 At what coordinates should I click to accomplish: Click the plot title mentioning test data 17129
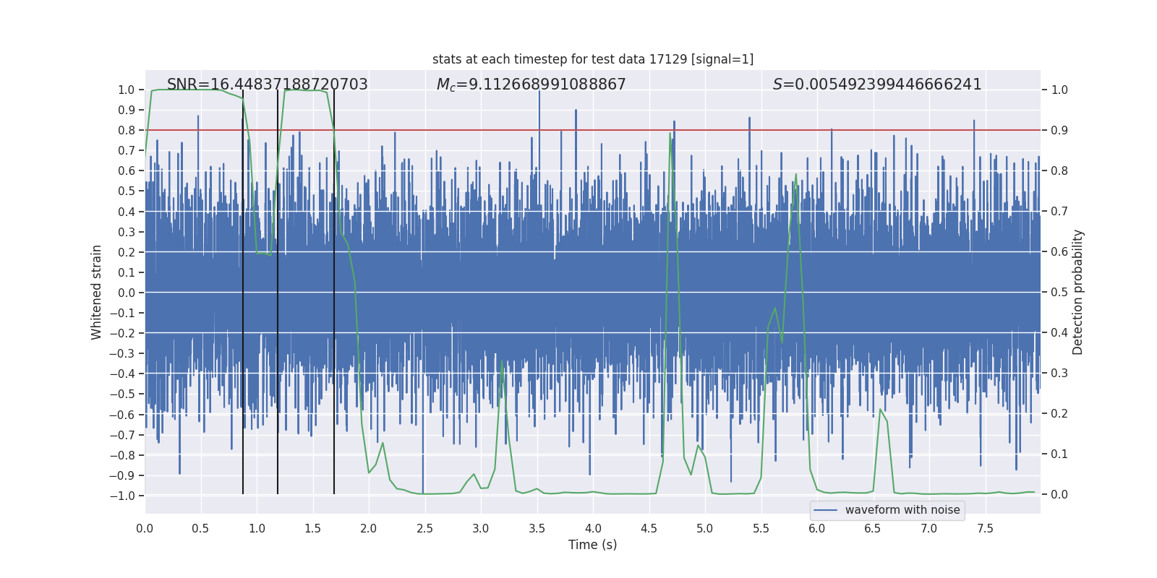593,59
